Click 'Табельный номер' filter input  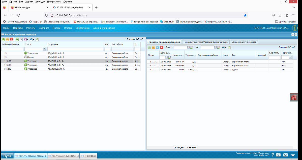[13, 49]
